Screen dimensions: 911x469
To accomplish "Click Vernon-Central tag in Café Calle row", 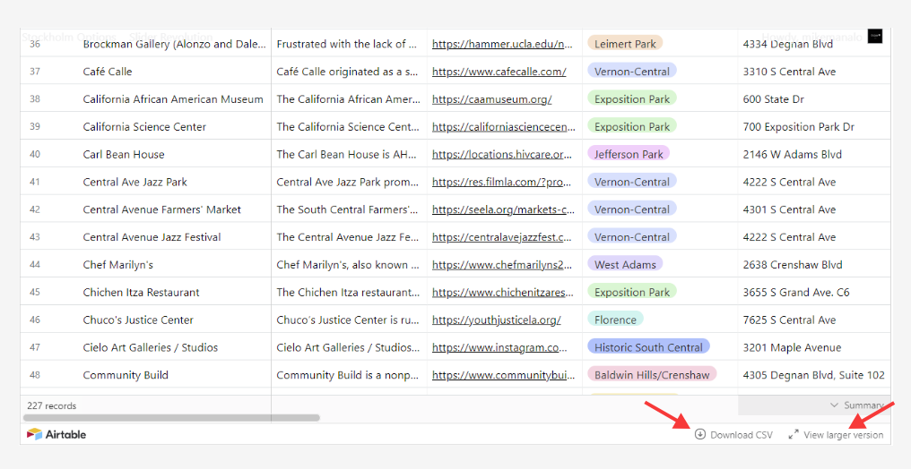I will [x=632, y=72].
